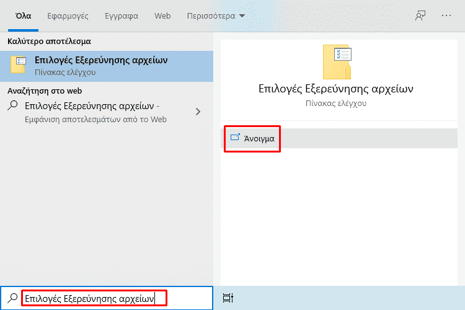The width and height of the screenshot is (465, 310).
Task: Click the Άνοιγμα open-window icon
Action: tap(235, 137)
